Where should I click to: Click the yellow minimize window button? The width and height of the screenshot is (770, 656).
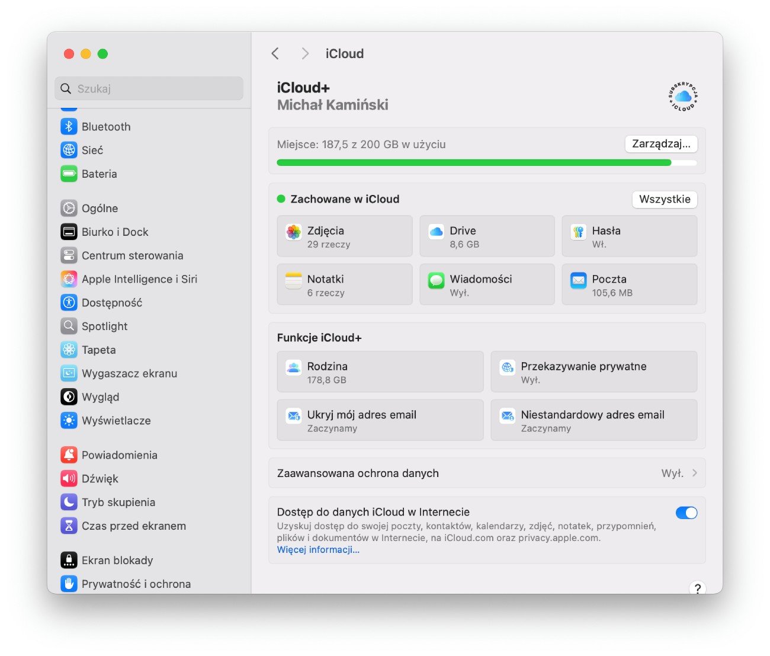click(85, 54)
